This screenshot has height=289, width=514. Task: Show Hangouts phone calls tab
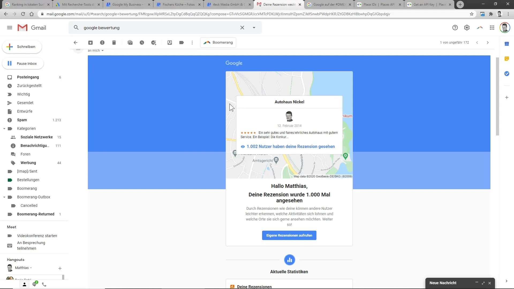click(44, 284)
